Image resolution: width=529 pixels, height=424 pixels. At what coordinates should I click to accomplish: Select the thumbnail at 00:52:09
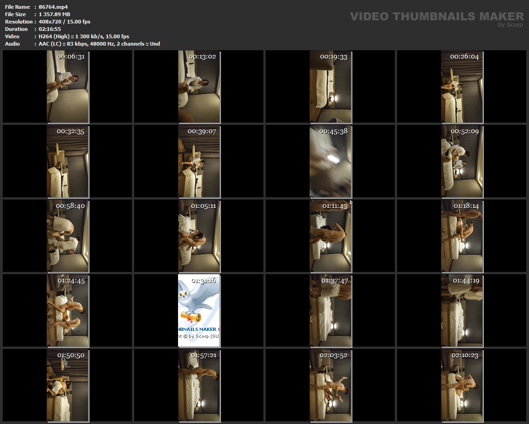point(462,161)
